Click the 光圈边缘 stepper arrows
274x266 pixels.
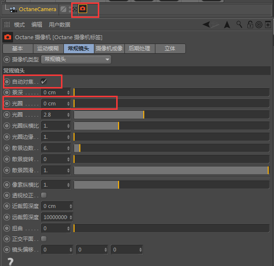[68, 137]
